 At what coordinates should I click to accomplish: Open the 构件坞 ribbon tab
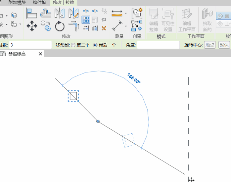tap(39, 3)
